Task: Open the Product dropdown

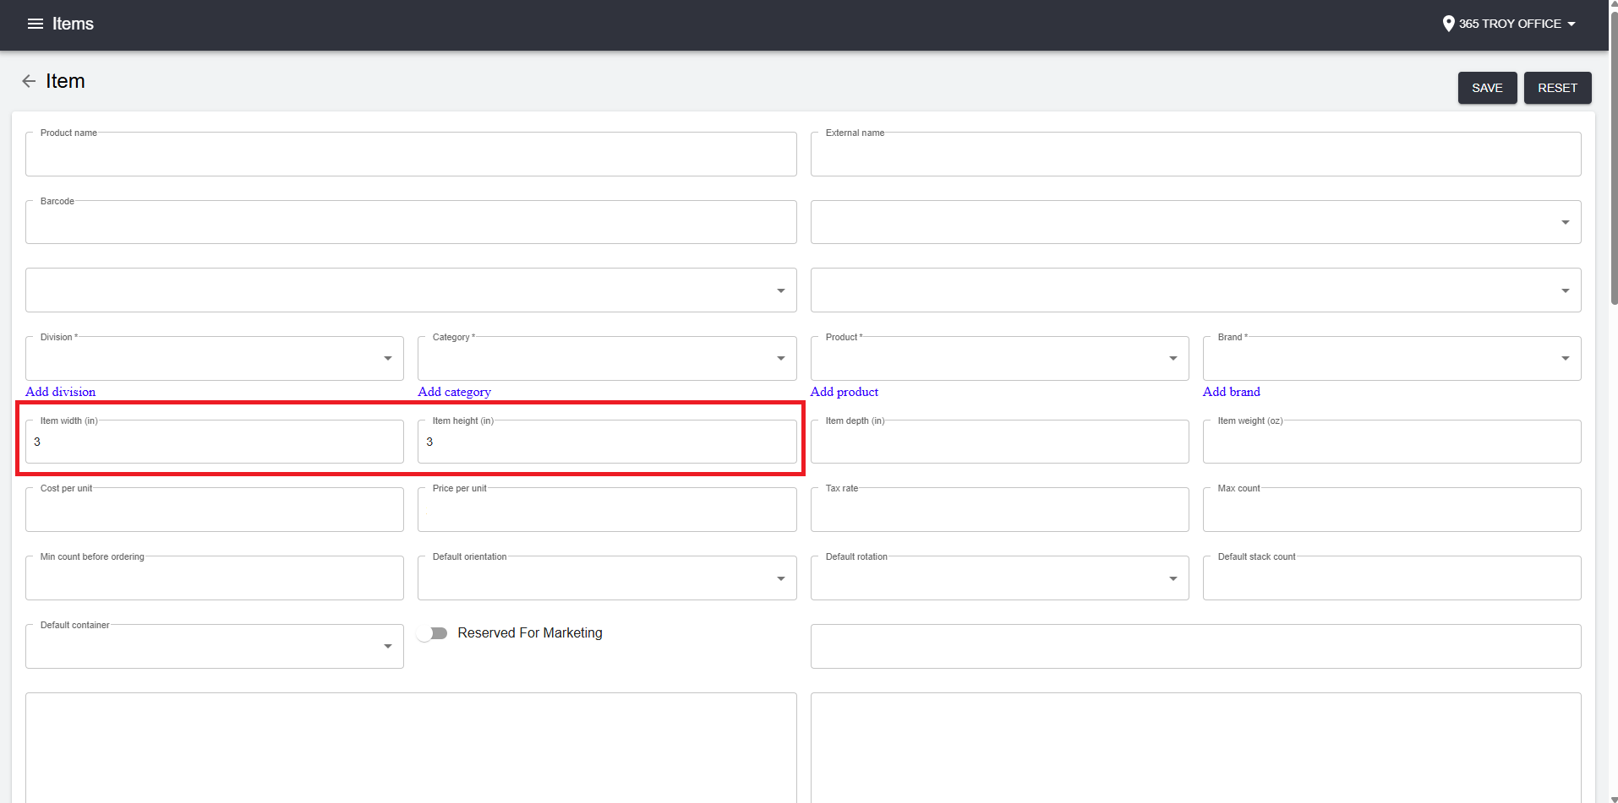Action: tap(1172, 358)
